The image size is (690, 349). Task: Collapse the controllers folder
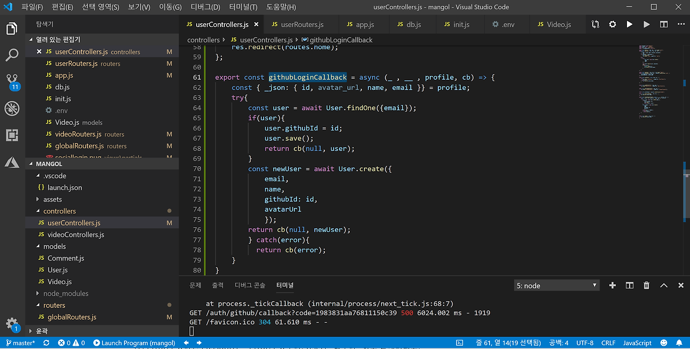pos(102,211)
